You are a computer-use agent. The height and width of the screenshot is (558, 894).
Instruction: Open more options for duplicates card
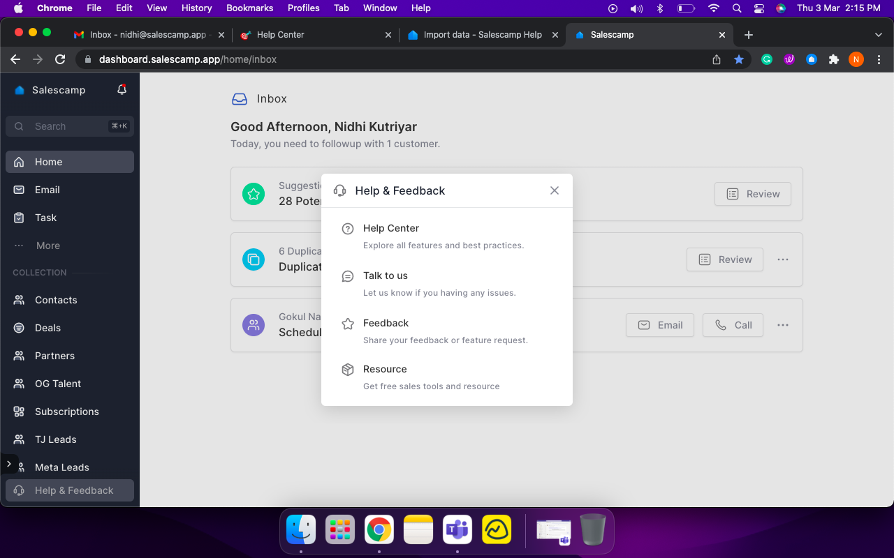pyautogui.click(x=783, y=259)
